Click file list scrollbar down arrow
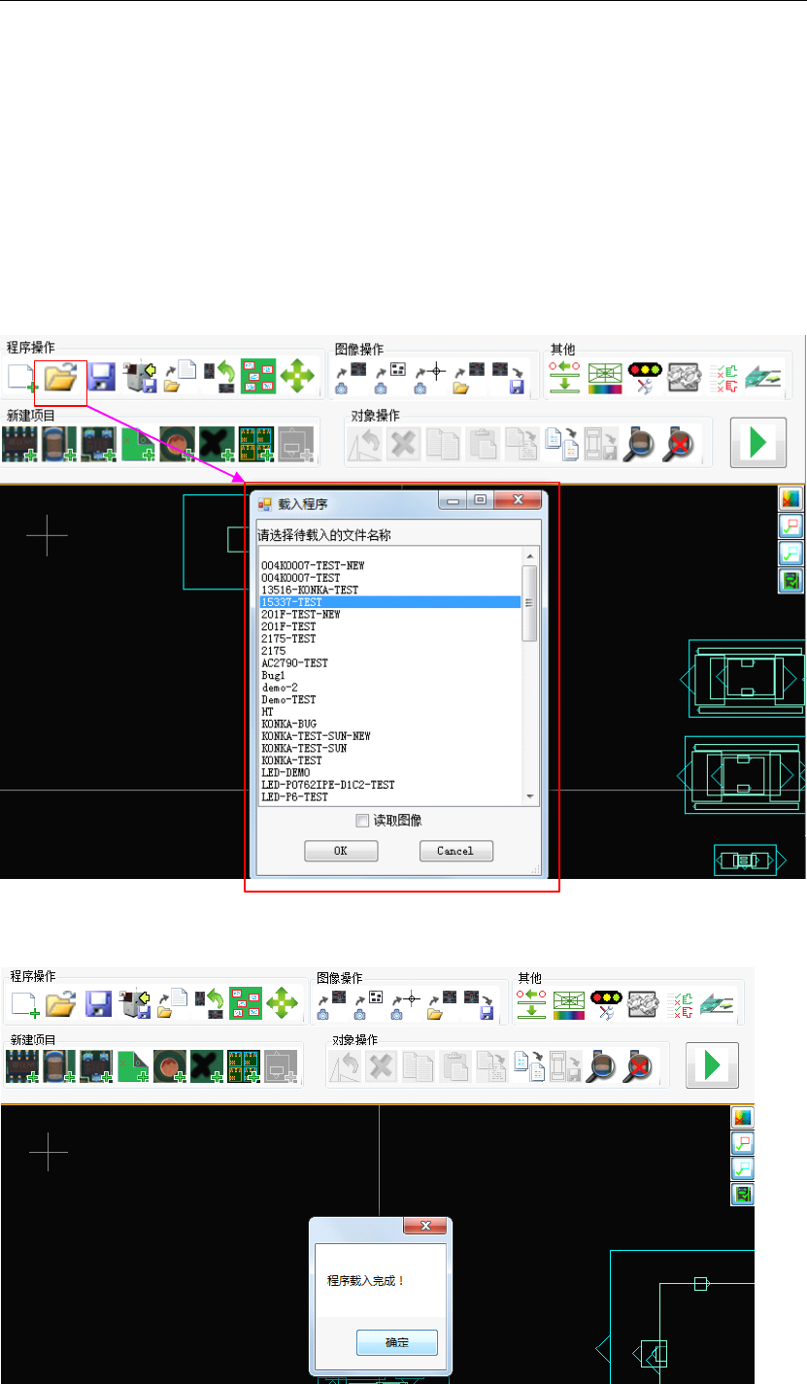 (529, 796)
